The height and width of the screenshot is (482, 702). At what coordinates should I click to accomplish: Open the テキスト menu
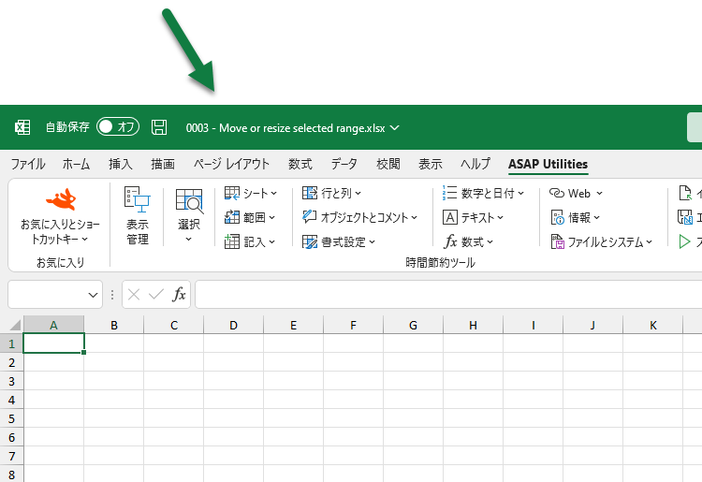(473, 217)
